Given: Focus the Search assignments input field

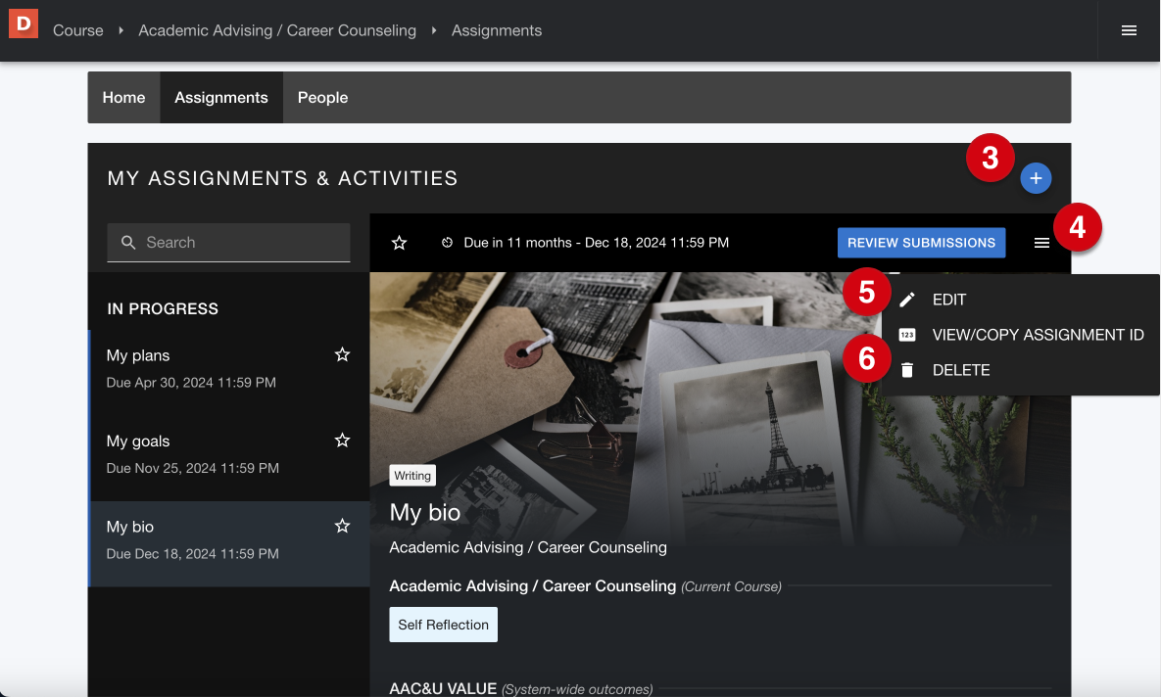Looking at the screenshot, I should click(229, 243).
